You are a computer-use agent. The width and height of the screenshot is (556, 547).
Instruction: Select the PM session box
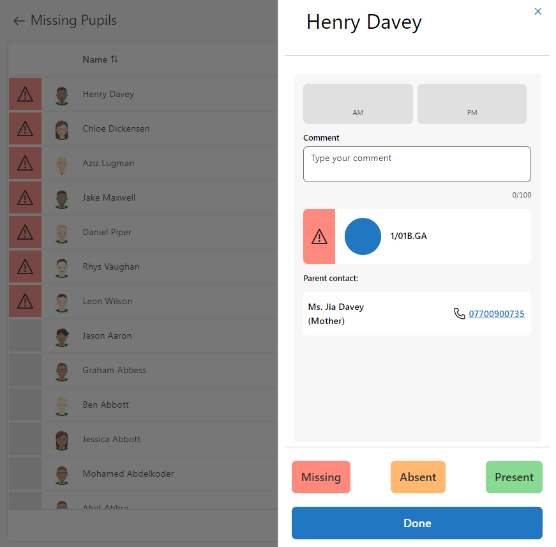472,104
